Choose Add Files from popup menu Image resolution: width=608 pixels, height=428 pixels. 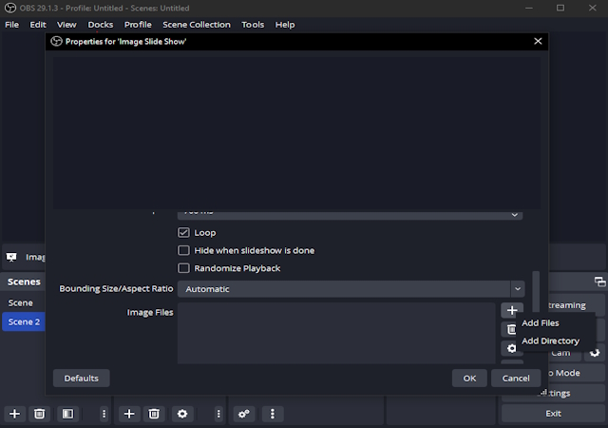(x=541, y=323)
